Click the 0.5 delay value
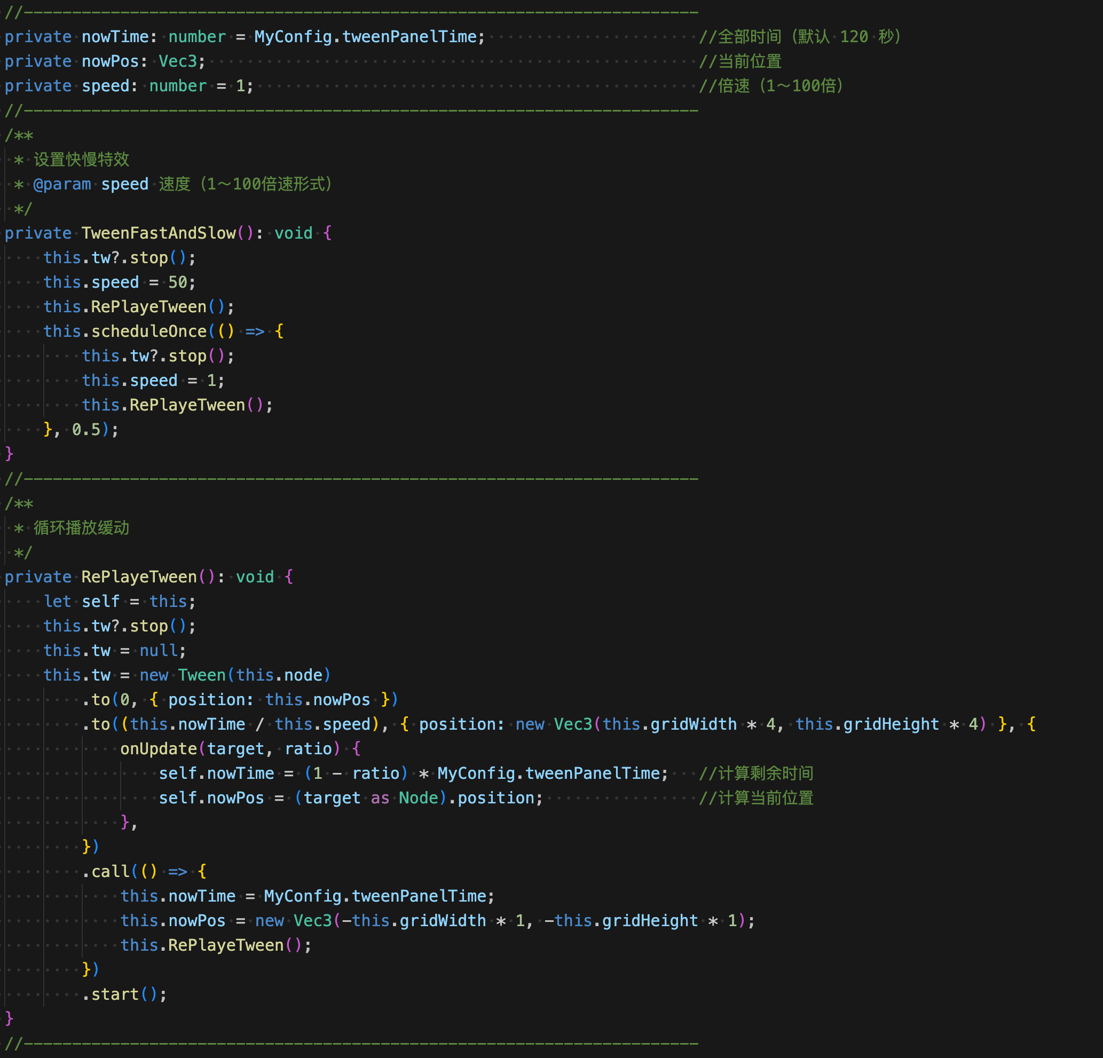The width and height of the screenshot is (1103, 1058). pyautogui.click(x=86, y=429)
